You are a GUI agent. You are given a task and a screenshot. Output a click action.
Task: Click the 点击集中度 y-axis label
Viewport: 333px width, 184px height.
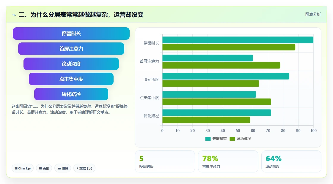(x=149, y=98)
